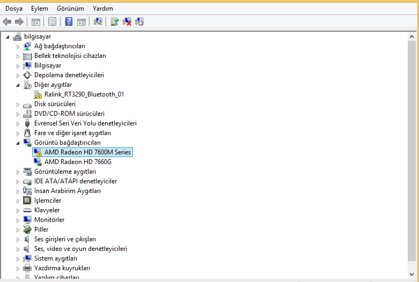Expand Fare ve diğer işaret aygıtları

[x=18, y=133]
